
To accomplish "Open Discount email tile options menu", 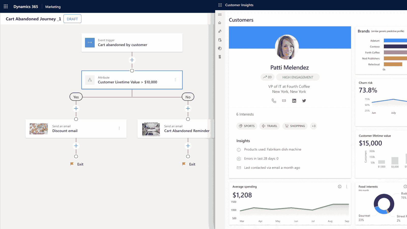I will click(119, 128).
